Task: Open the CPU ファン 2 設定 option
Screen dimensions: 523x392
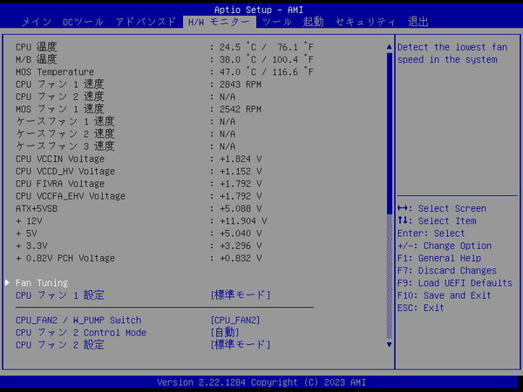Action: (241, 345)
